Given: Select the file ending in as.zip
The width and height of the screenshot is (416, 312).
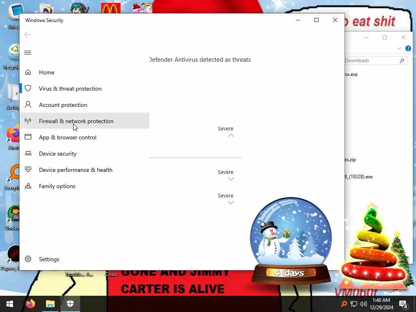Looking at the screenshot, I should [350, 160].
